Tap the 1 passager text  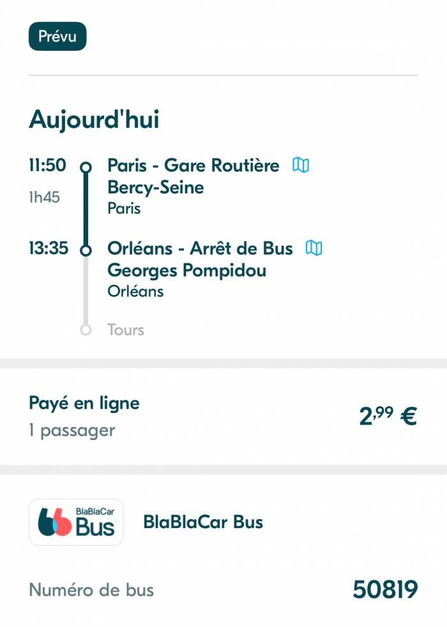(72, 430)
